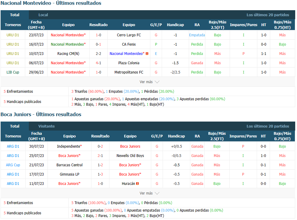Click the 'P' G/E/P value in CA Fenix row
This screenshot has height=220, width=297.
(x=156, y=44)
